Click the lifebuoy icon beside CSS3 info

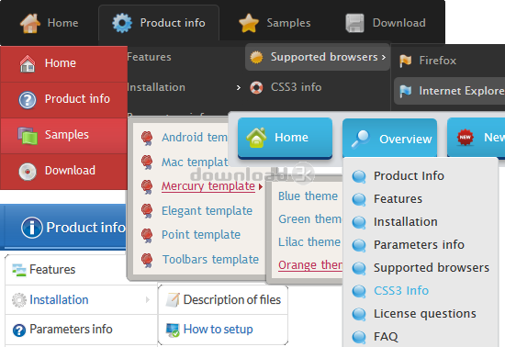coord(256,87)
